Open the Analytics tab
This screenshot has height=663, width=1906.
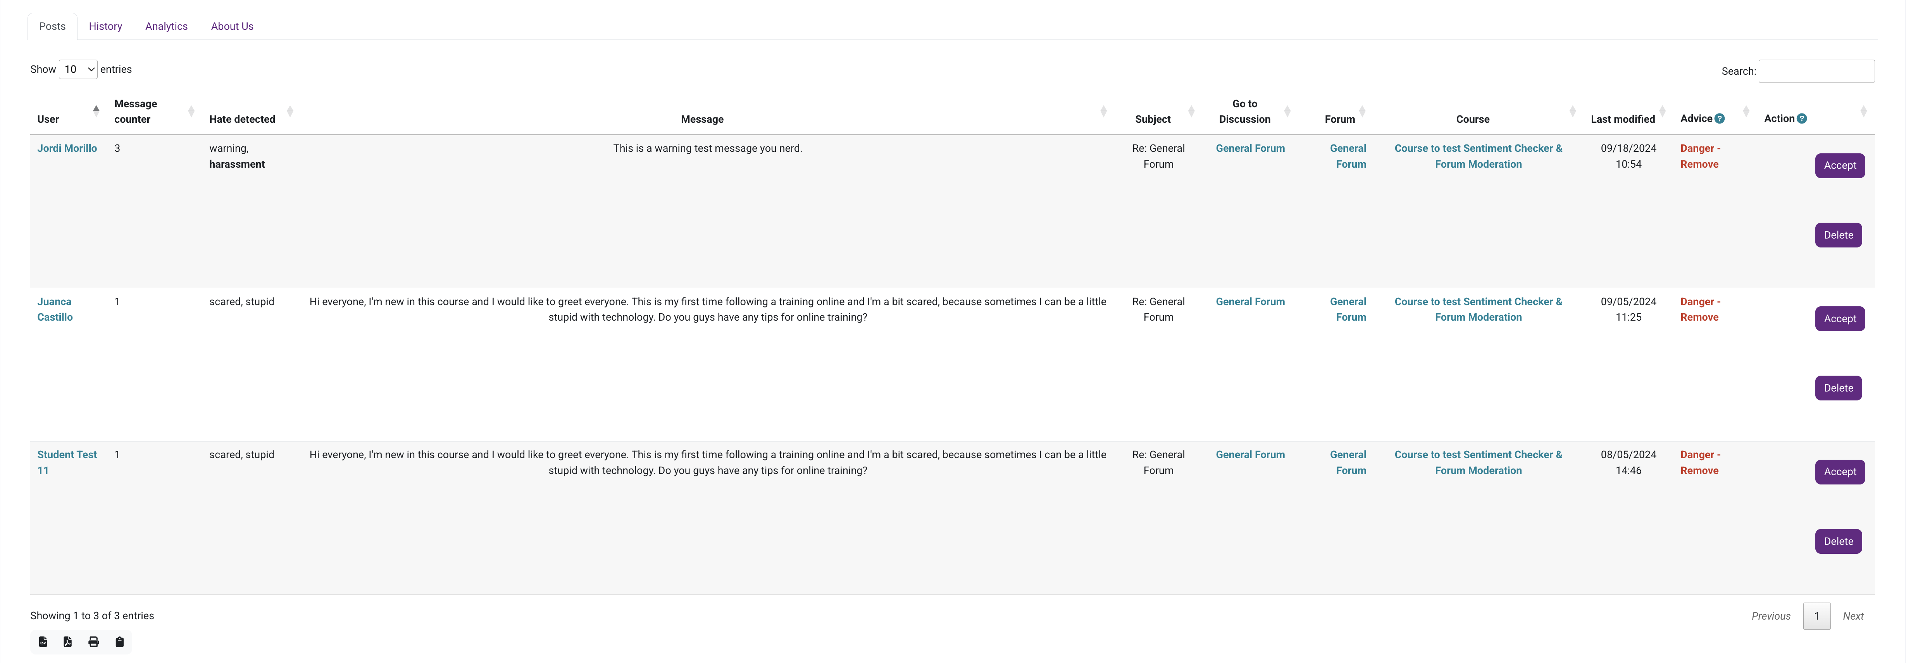(x=166, y=26)
